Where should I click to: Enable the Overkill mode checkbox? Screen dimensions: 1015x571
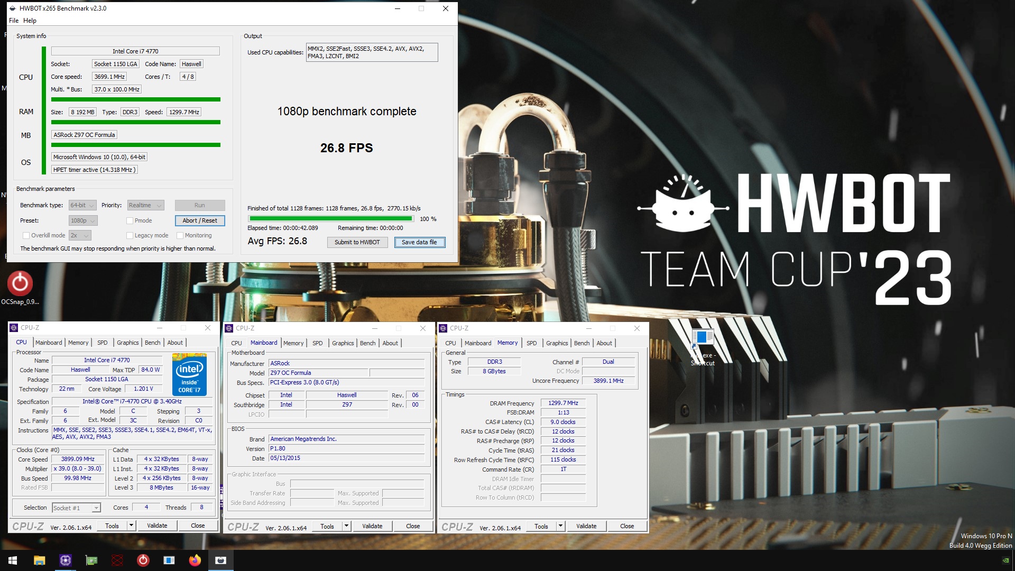coord(26,235)
